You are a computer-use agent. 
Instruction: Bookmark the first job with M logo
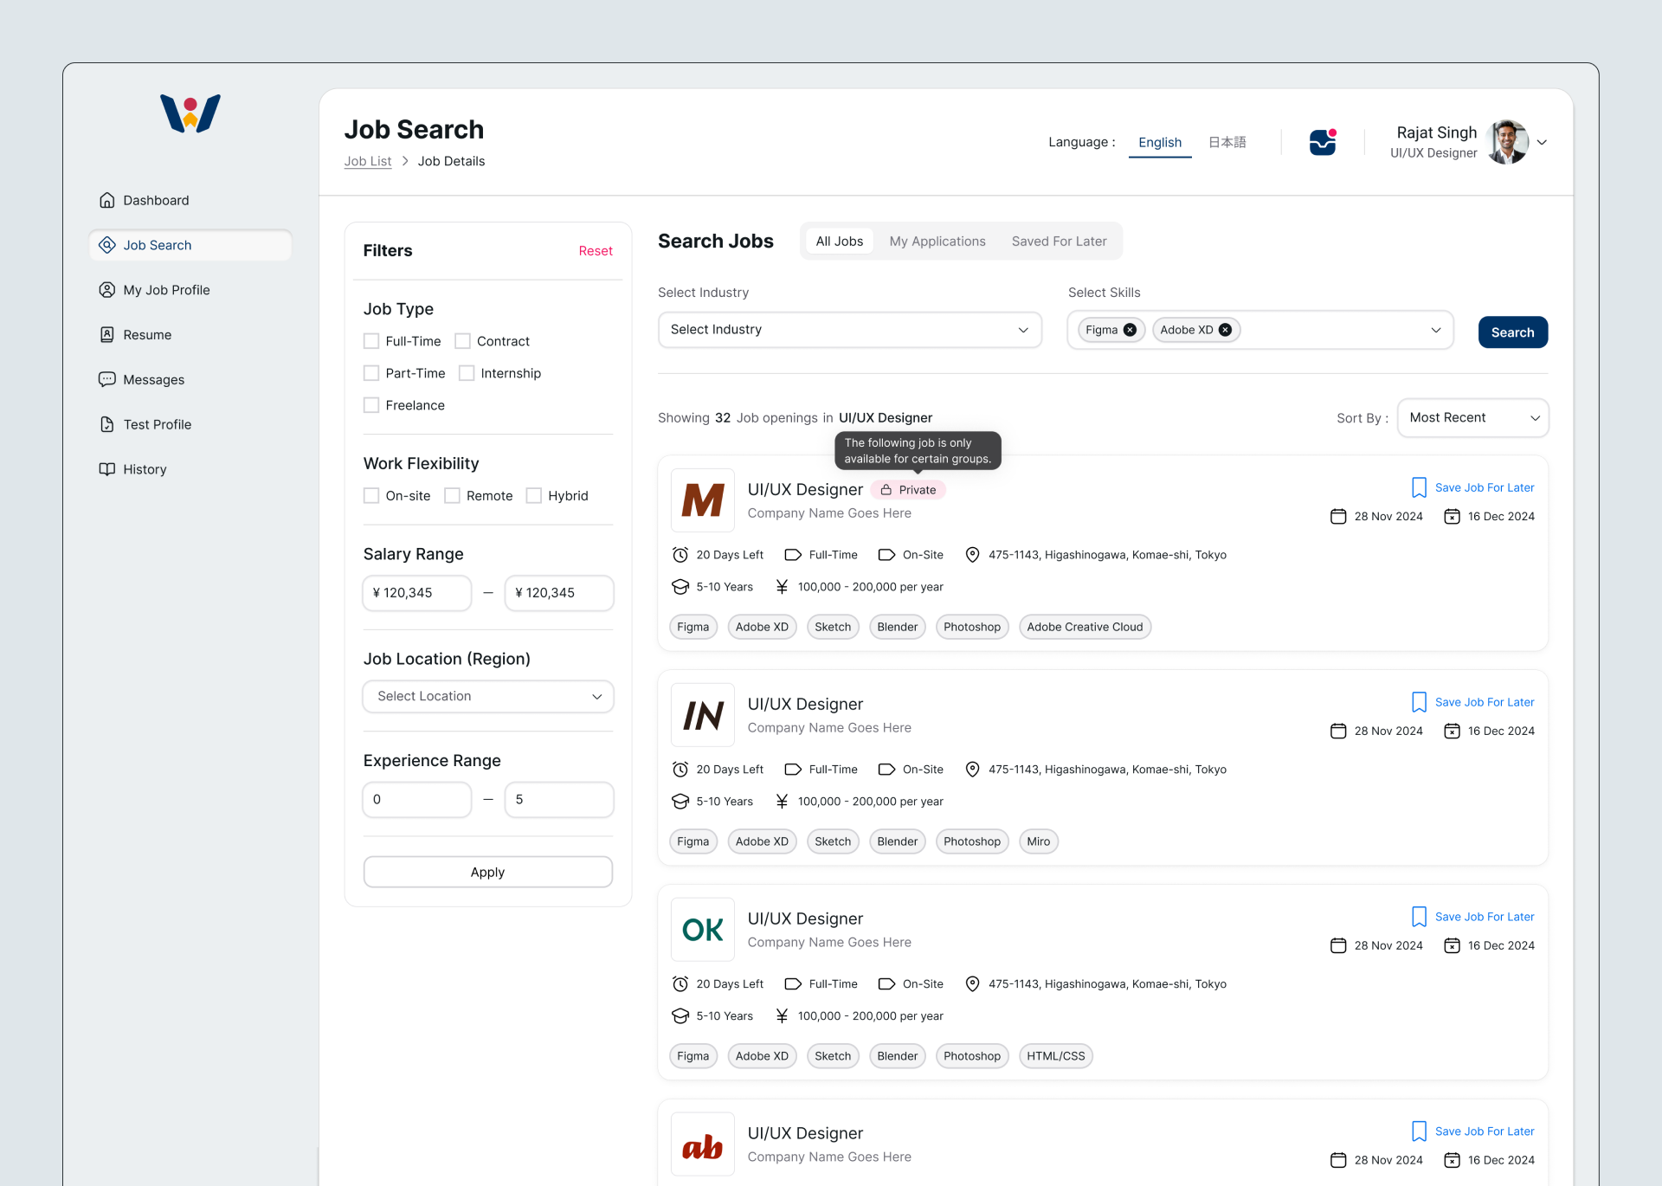point(1419,487)
